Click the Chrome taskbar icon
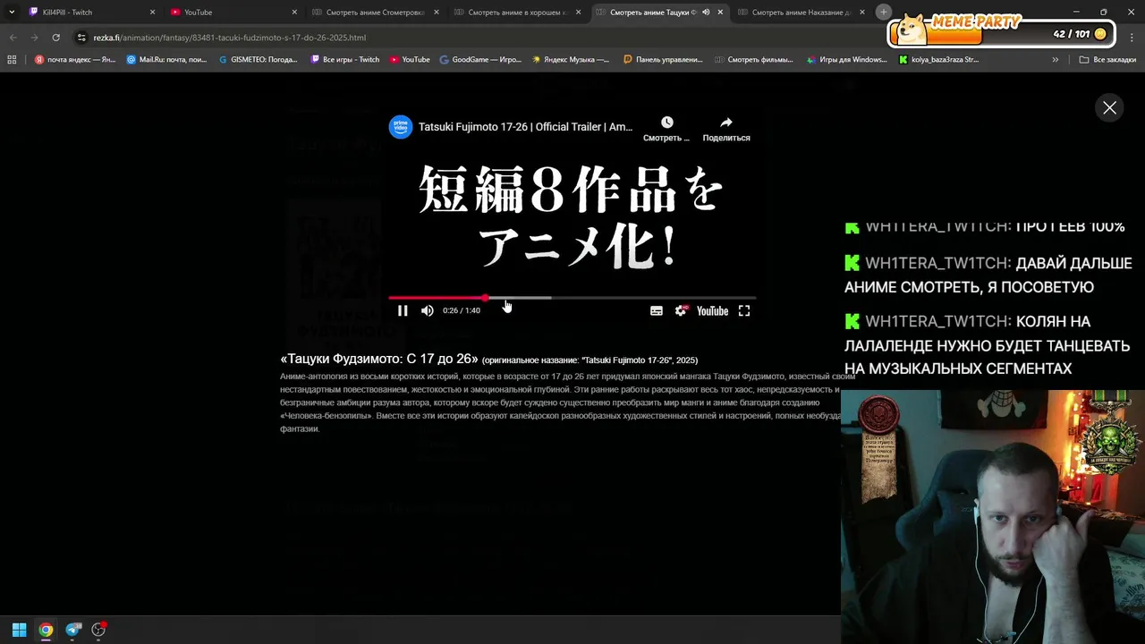The image size is (1145, 644). pos(46,630)
